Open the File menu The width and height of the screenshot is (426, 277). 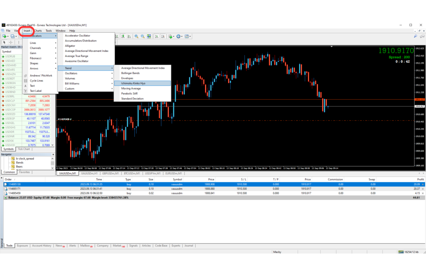pos(8,31)
